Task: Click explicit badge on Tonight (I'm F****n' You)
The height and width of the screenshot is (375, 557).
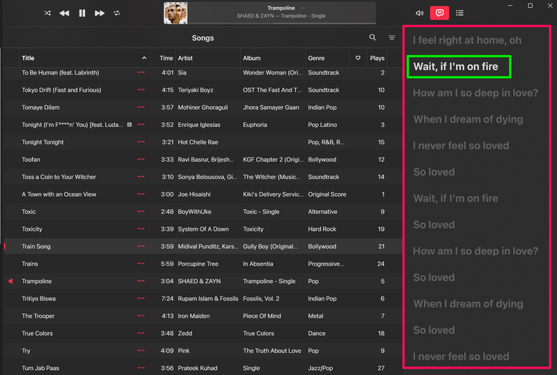Action: coord(130,125)
